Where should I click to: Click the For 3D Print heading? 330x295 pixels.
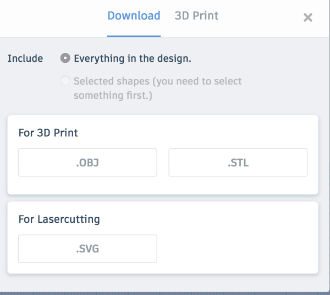click(x=48, y=133)
